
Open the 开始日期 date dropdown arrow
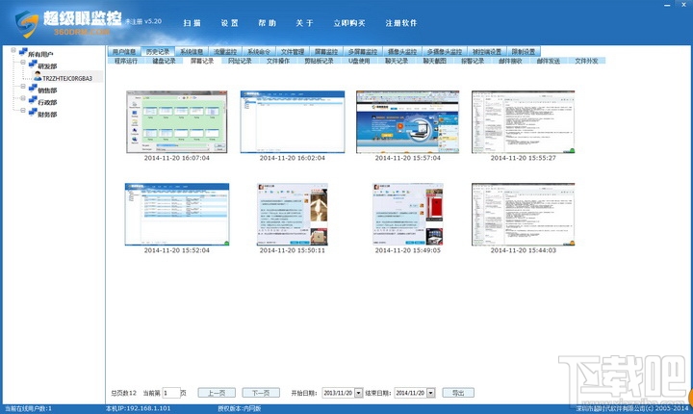pyautogui.click(x=358, y=393)
